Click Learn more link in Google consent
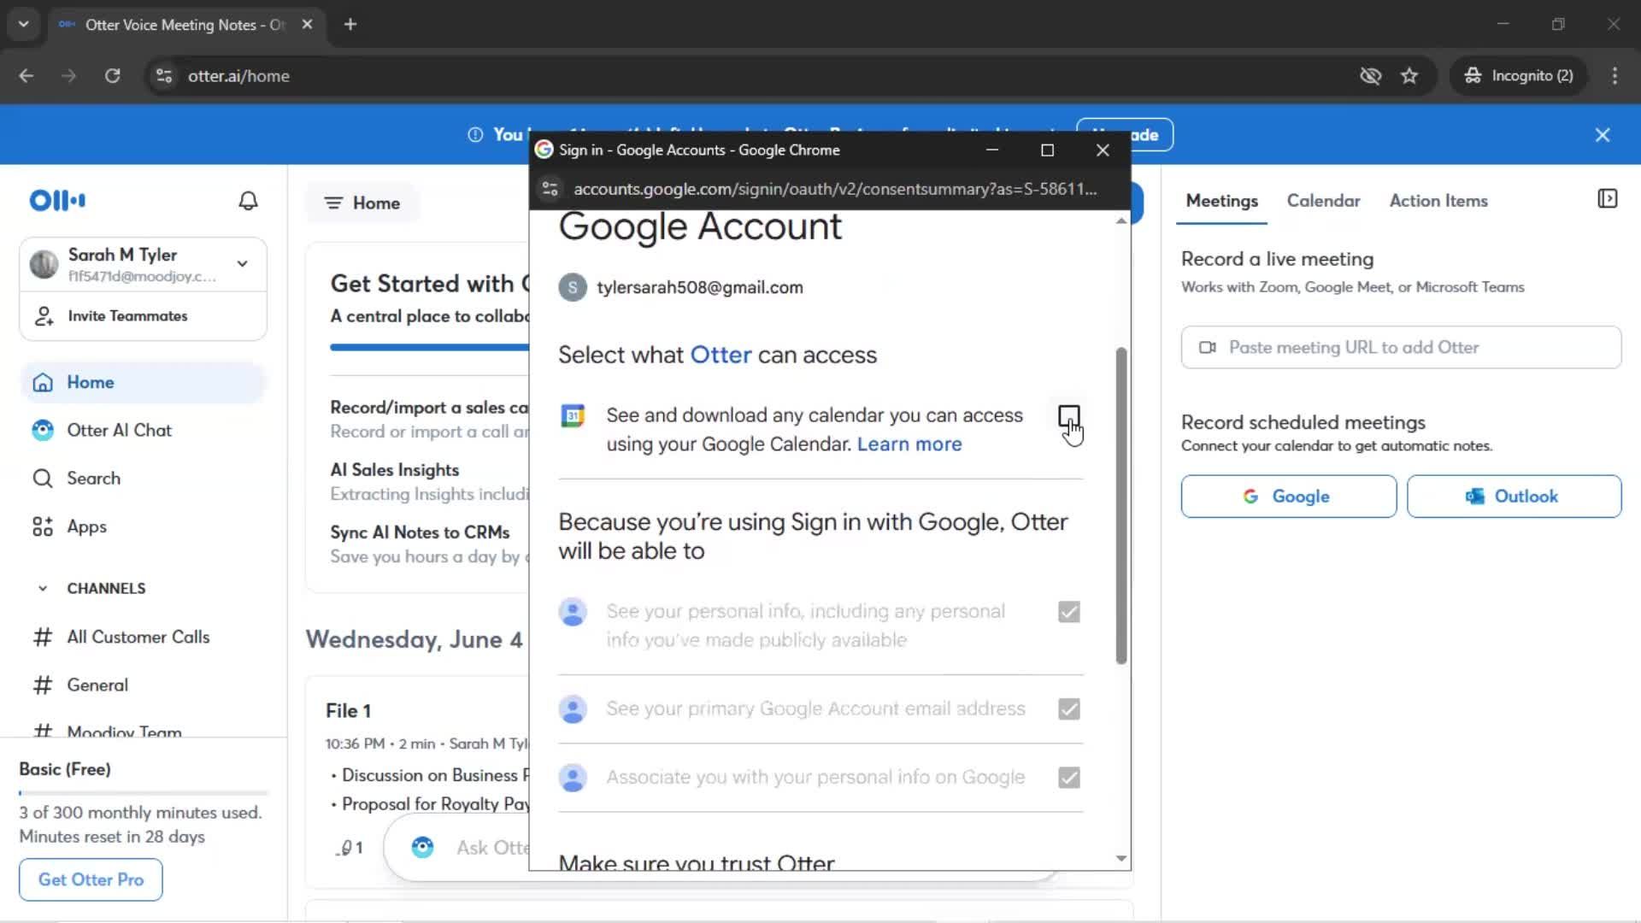Image resolution: width=1641 pixels, height=923 pixels. (909, 444)
